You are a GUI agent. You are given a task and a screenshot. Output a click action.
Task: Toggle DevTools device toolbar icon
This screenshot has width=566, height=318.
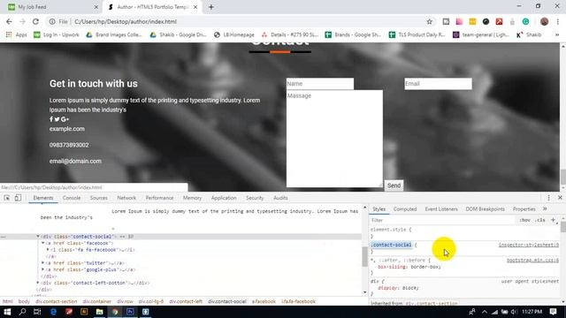click(x=18, y=198)
